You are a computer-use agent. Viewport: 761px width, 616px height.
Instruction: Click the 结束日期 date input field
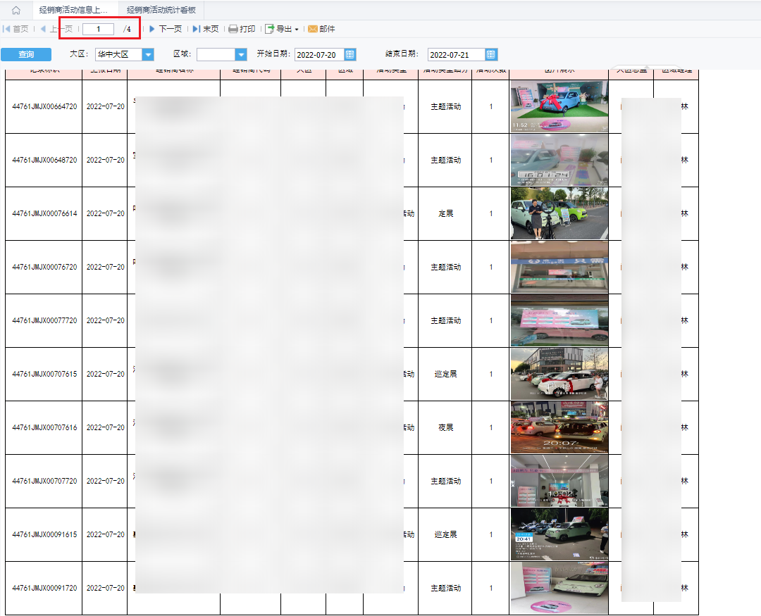(456, 55)
